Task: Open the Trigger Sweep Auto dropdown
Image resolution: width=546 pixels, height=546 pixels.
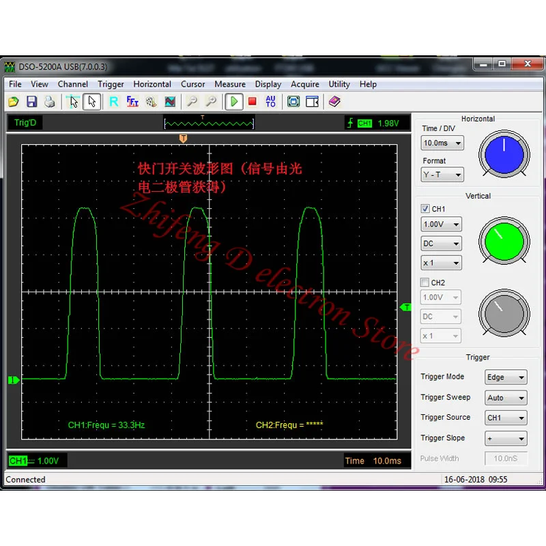Action: coord(506,398)
